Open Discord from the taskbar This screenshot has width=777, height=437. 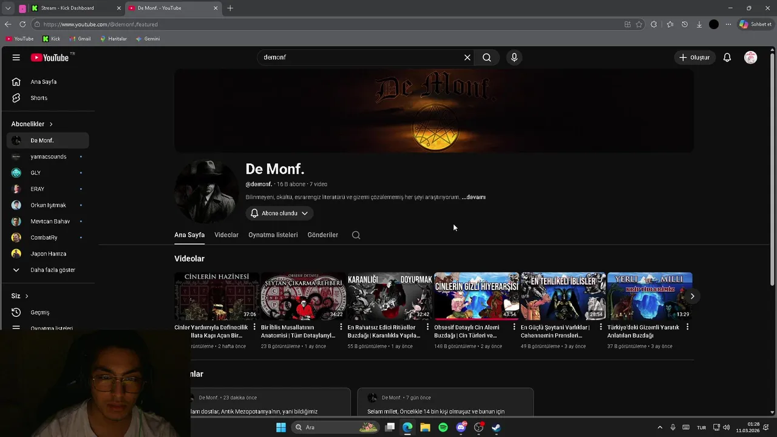point(461,427)
